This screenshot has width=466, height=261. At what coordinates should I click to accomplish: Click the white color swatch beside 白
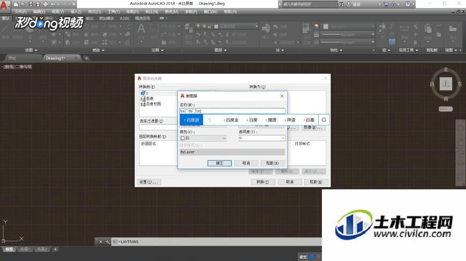(x=183, y=138)
